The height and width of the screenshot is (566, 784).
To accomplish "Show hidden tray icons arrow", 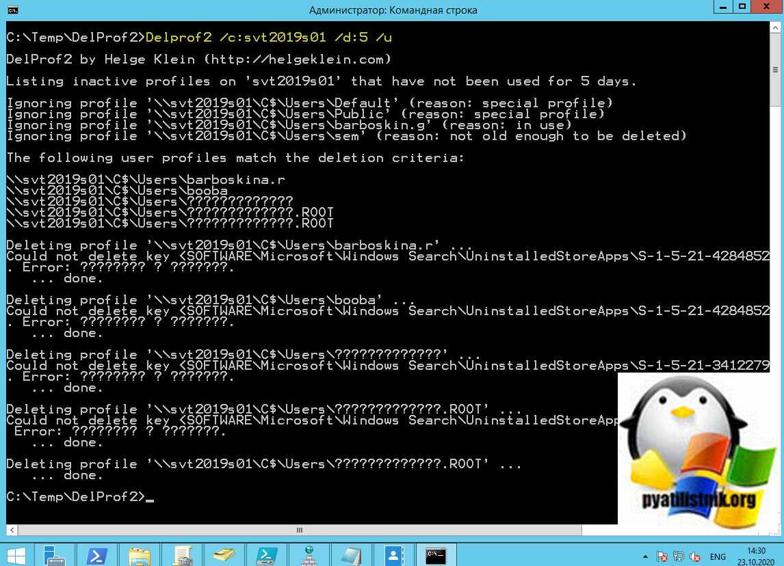I will tap(645, 556).
